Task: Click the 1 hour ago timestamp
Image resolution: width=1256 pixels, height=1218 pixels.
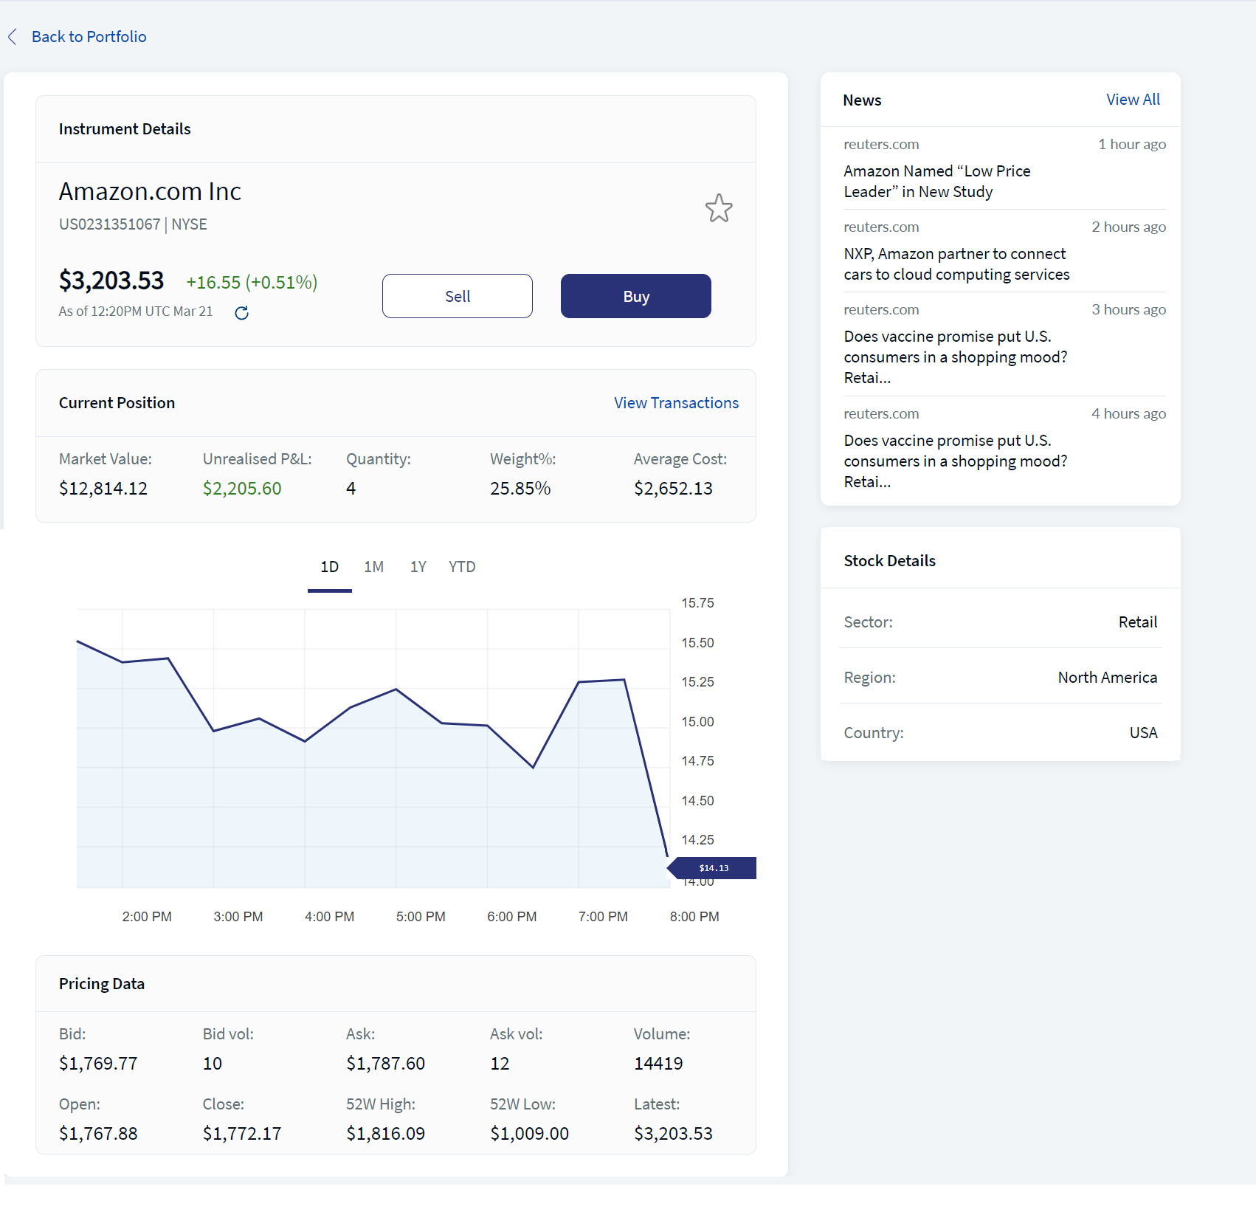Action: (1132, 145)
